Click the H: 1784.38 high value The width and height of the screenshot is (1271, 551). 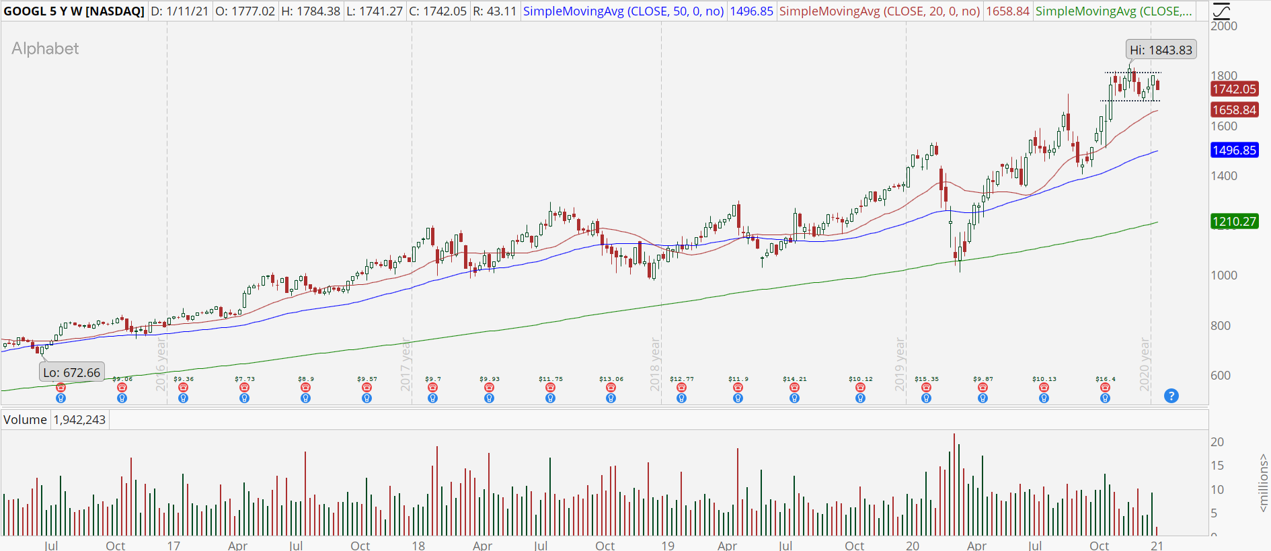click(311, 11)
